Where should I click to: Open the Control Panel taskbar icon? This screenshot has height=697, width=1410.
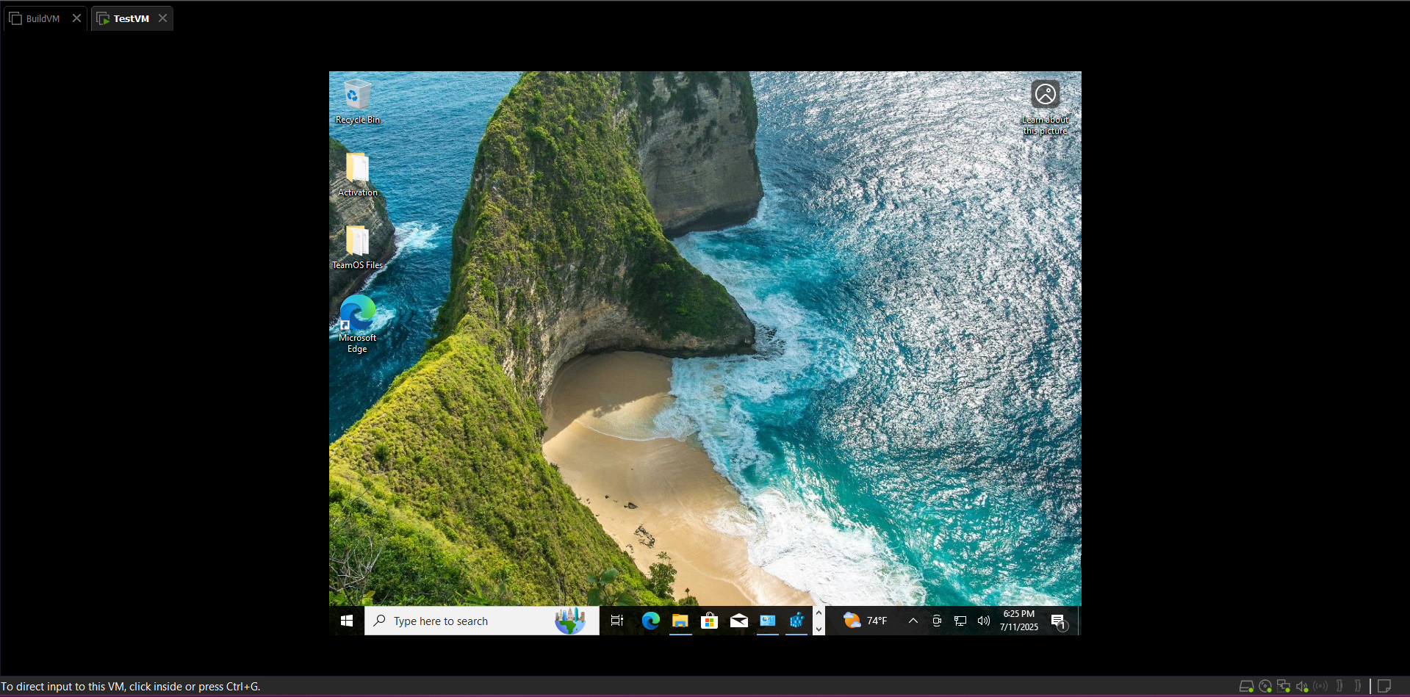[768, 621]
